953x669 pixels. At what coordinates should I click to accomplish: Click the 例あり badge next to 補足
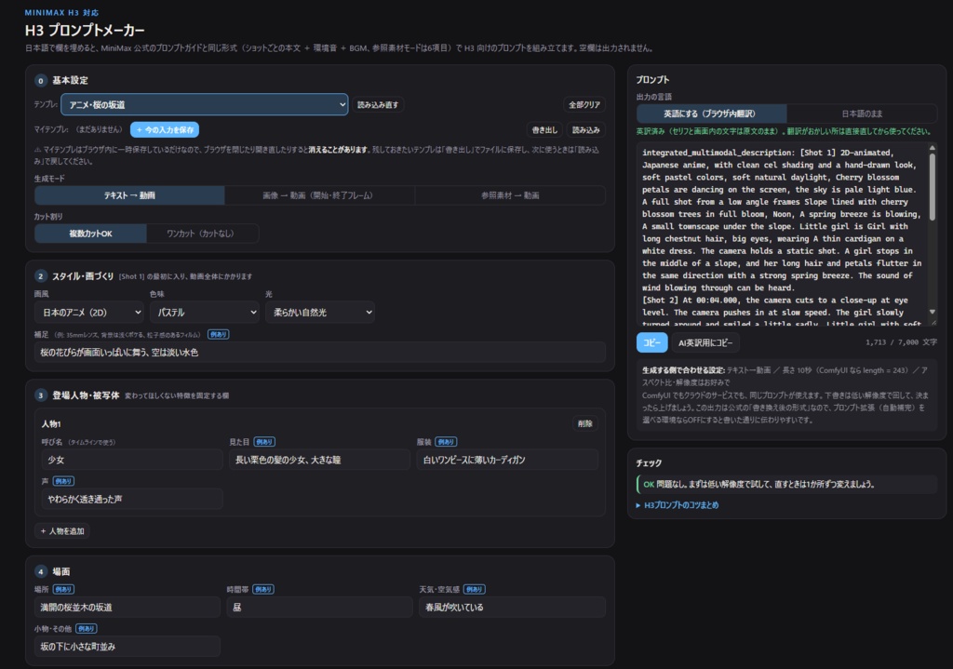(218, 334)
